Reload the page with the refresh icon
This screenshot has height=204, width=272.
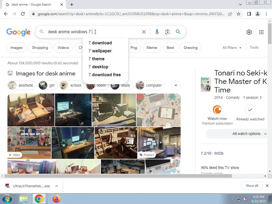(23, 14)
